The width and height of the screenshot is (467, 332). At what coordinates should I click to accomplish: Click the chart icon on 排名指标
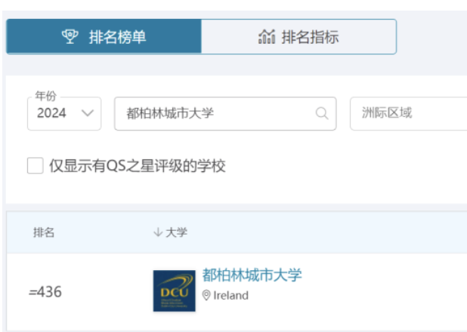pos(267,36)
